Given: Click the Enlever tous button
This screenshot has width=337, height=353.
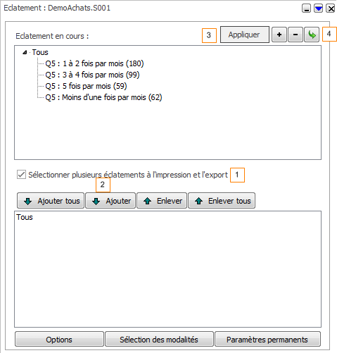Looking at the screenshot, I should [x=222, y=201].
